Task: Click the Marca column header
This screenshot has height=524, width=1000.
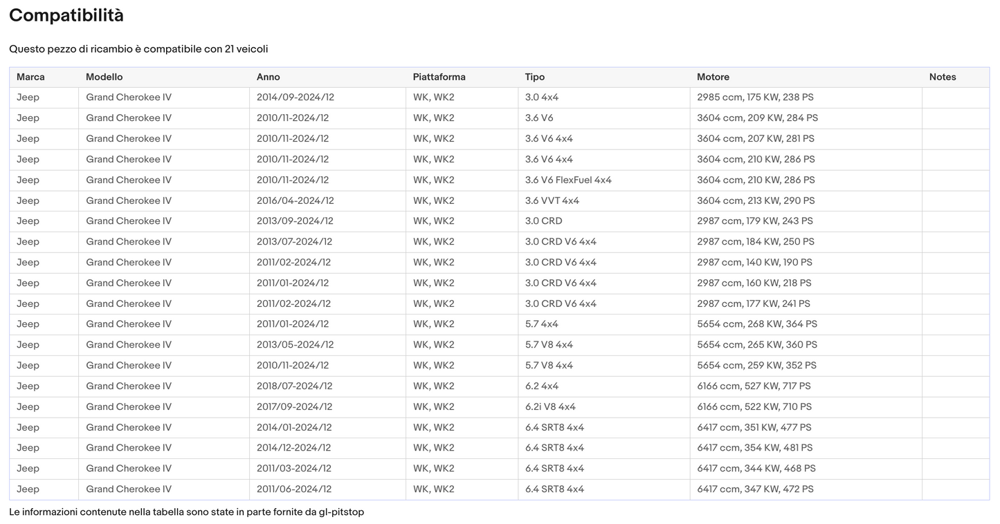Action: (x=30, y=77)
